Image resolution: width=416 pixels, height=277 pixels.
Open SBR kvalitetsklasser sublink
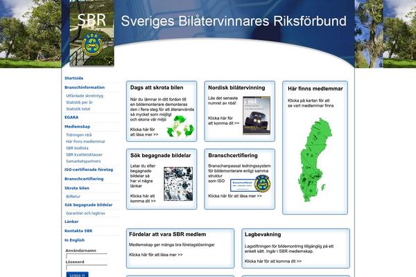click(84, 155)
